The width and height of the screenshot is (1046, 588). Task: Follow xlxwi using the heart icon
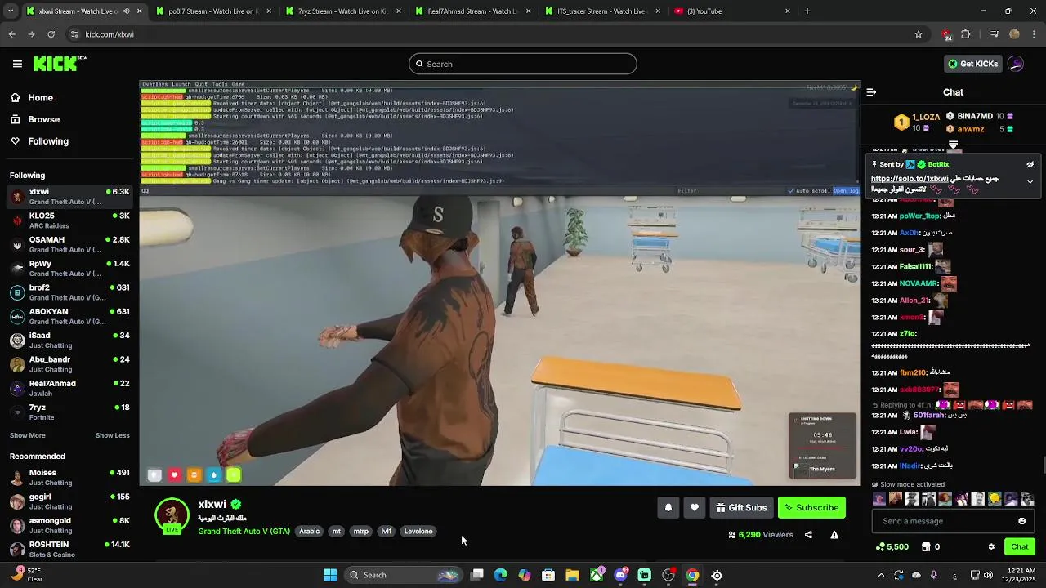[694, 508]
